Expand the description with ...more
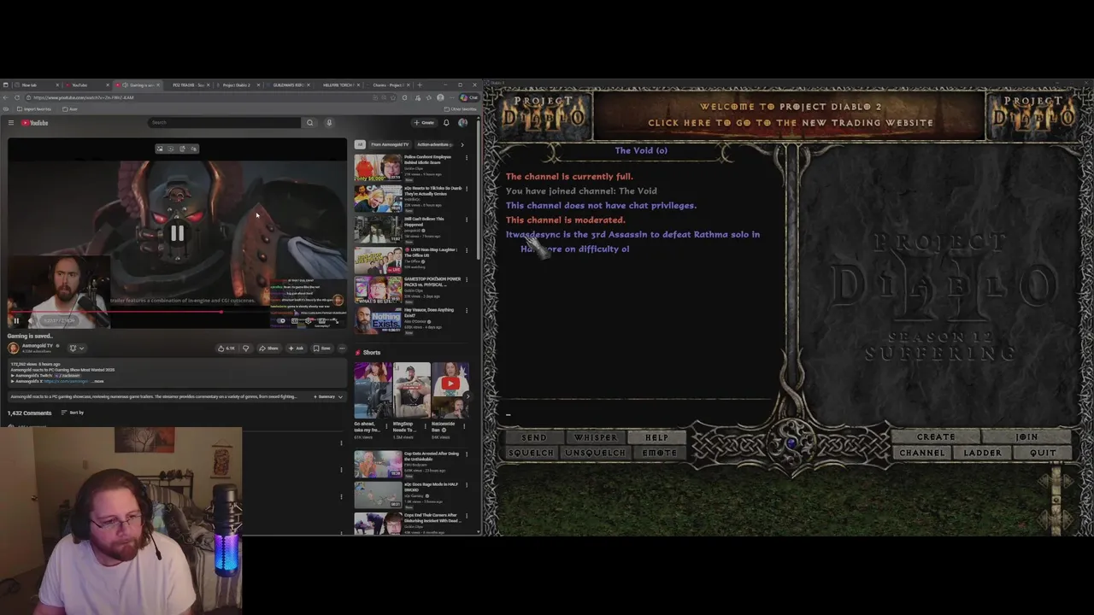The height and width of the screenshot is (615, 1094). point(98,381)
